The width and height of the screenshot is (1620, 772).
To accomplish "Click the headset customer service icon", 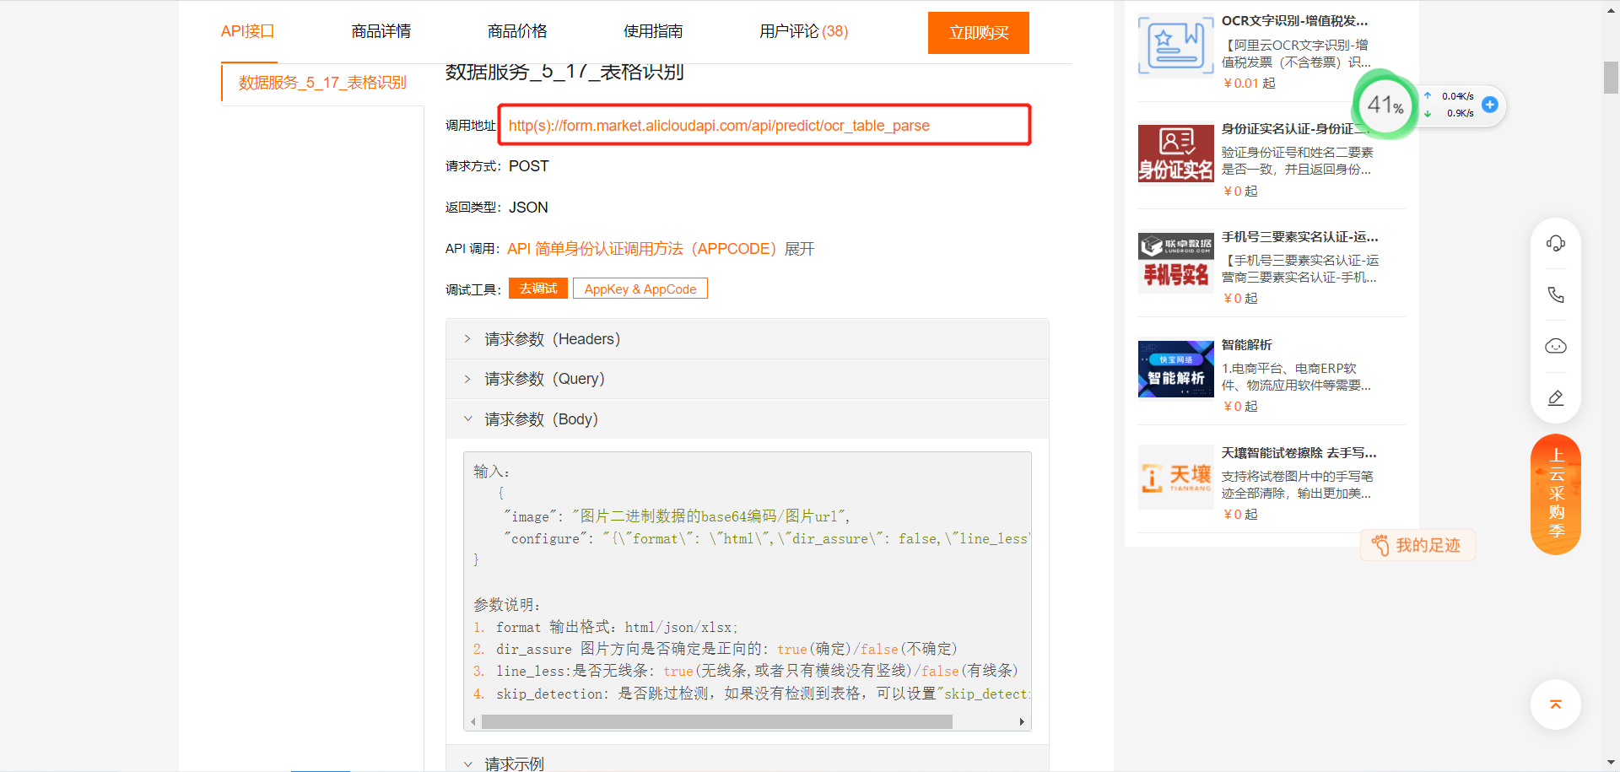I will 1556,244.
